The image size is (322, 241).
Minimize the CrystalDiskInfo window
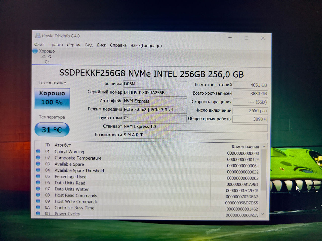pos(230,38)
